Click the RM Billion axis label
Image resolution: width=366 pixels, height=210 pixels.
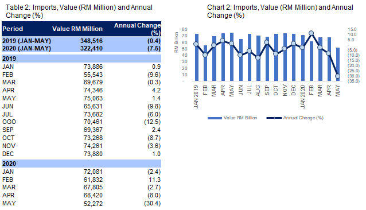click(176, 42)
